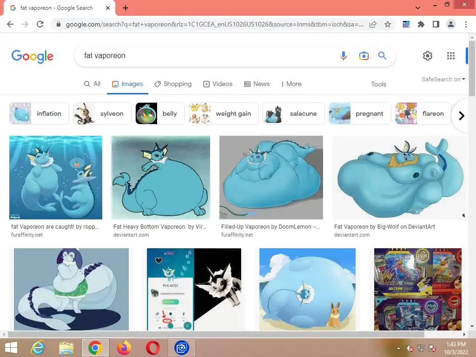
Task: Open File Explorer from taskbar
Action: tap(66, 348)
